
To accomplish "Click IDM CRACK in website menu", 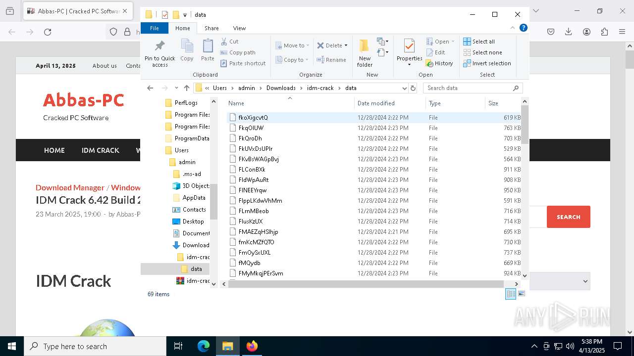I will coord(101,150).
